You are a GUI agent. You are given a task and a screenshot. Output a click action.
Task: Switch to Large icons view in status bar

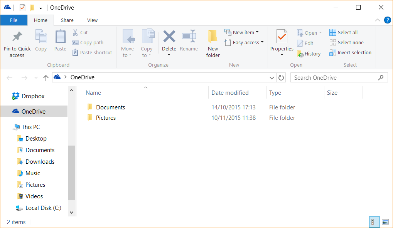(385, 222)
